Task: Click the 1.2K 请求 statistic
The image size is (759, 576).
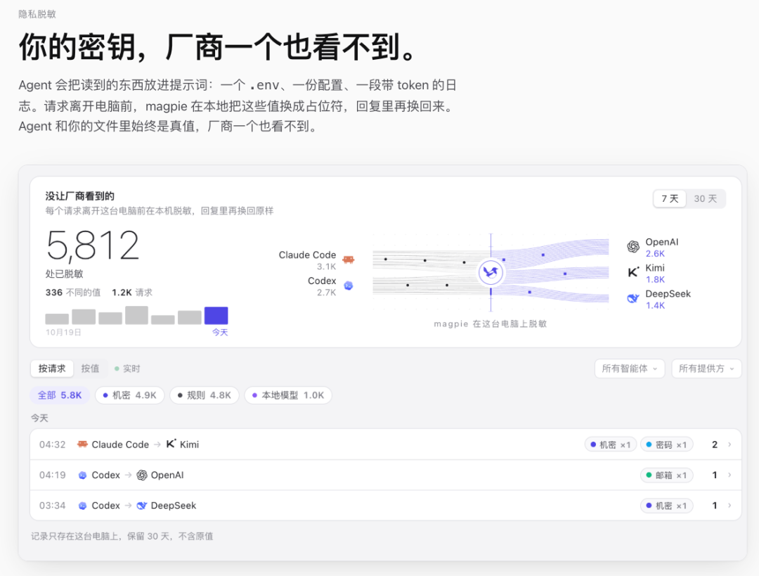Action: tap(132, 293)
